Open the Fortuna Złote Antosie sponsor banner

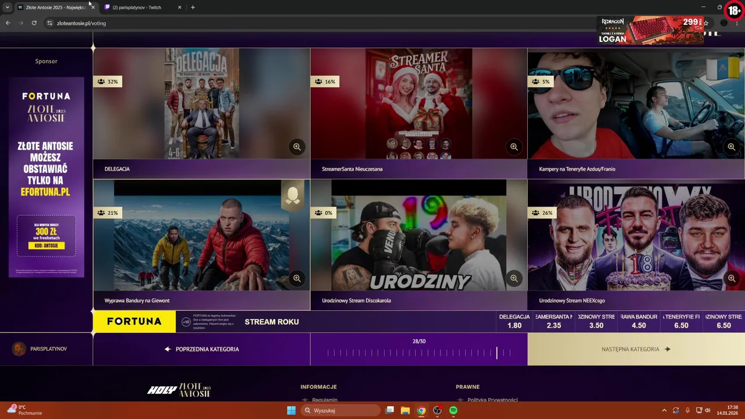[46, 177]
